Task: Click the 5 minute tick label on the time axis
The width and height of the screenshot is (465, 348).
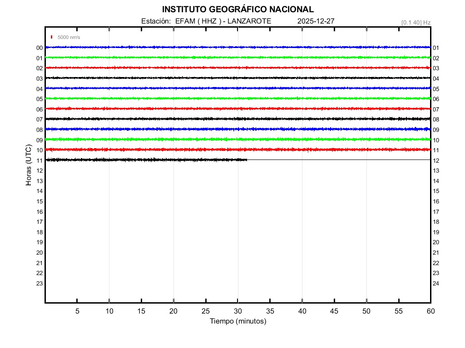Action: click(77, 311)
